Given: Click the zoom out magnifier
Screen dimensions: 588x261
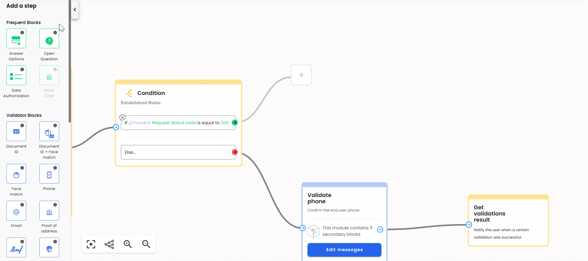Looking at the screenshot, I should pos(146,244).
